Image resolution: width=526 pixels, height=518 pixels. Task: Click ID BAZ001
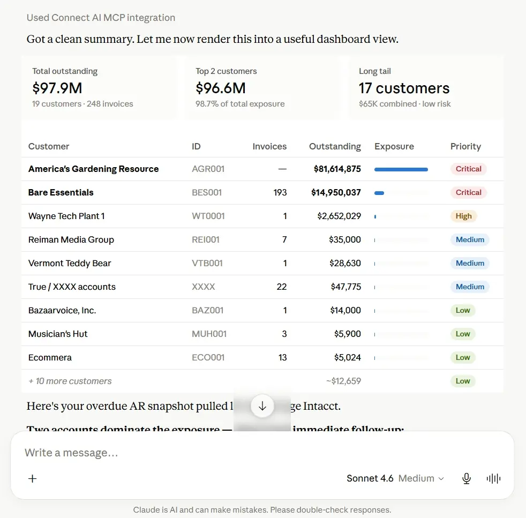207,310
